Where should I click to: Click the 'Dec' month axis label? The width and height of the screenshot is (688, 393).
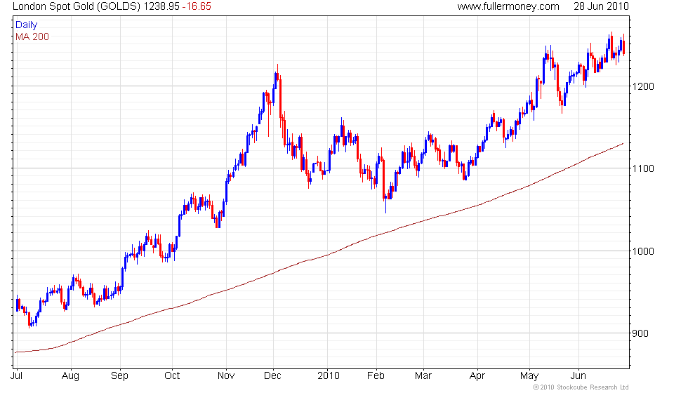click(272, 376)
